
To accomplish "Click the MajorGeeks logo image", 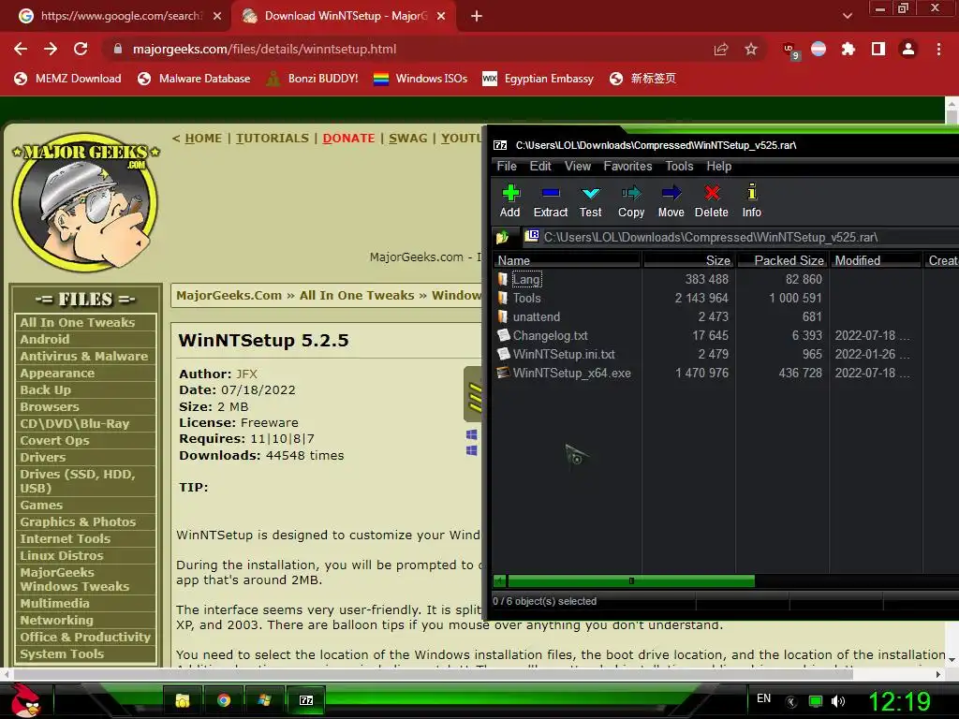I will click(x=85, y=202).
